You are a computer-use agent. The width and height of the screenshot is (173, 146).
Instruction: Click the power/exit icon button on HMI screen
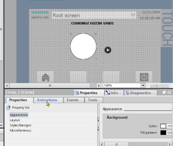click(x=144, y=77)
